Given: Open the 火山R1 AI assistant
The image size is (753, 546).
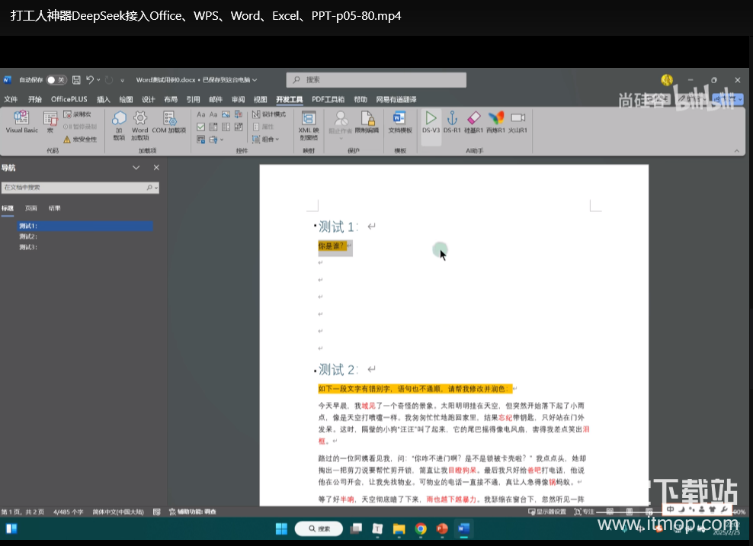Looking at the screenshot, I should pyautogui.click(x=519, y=122).
